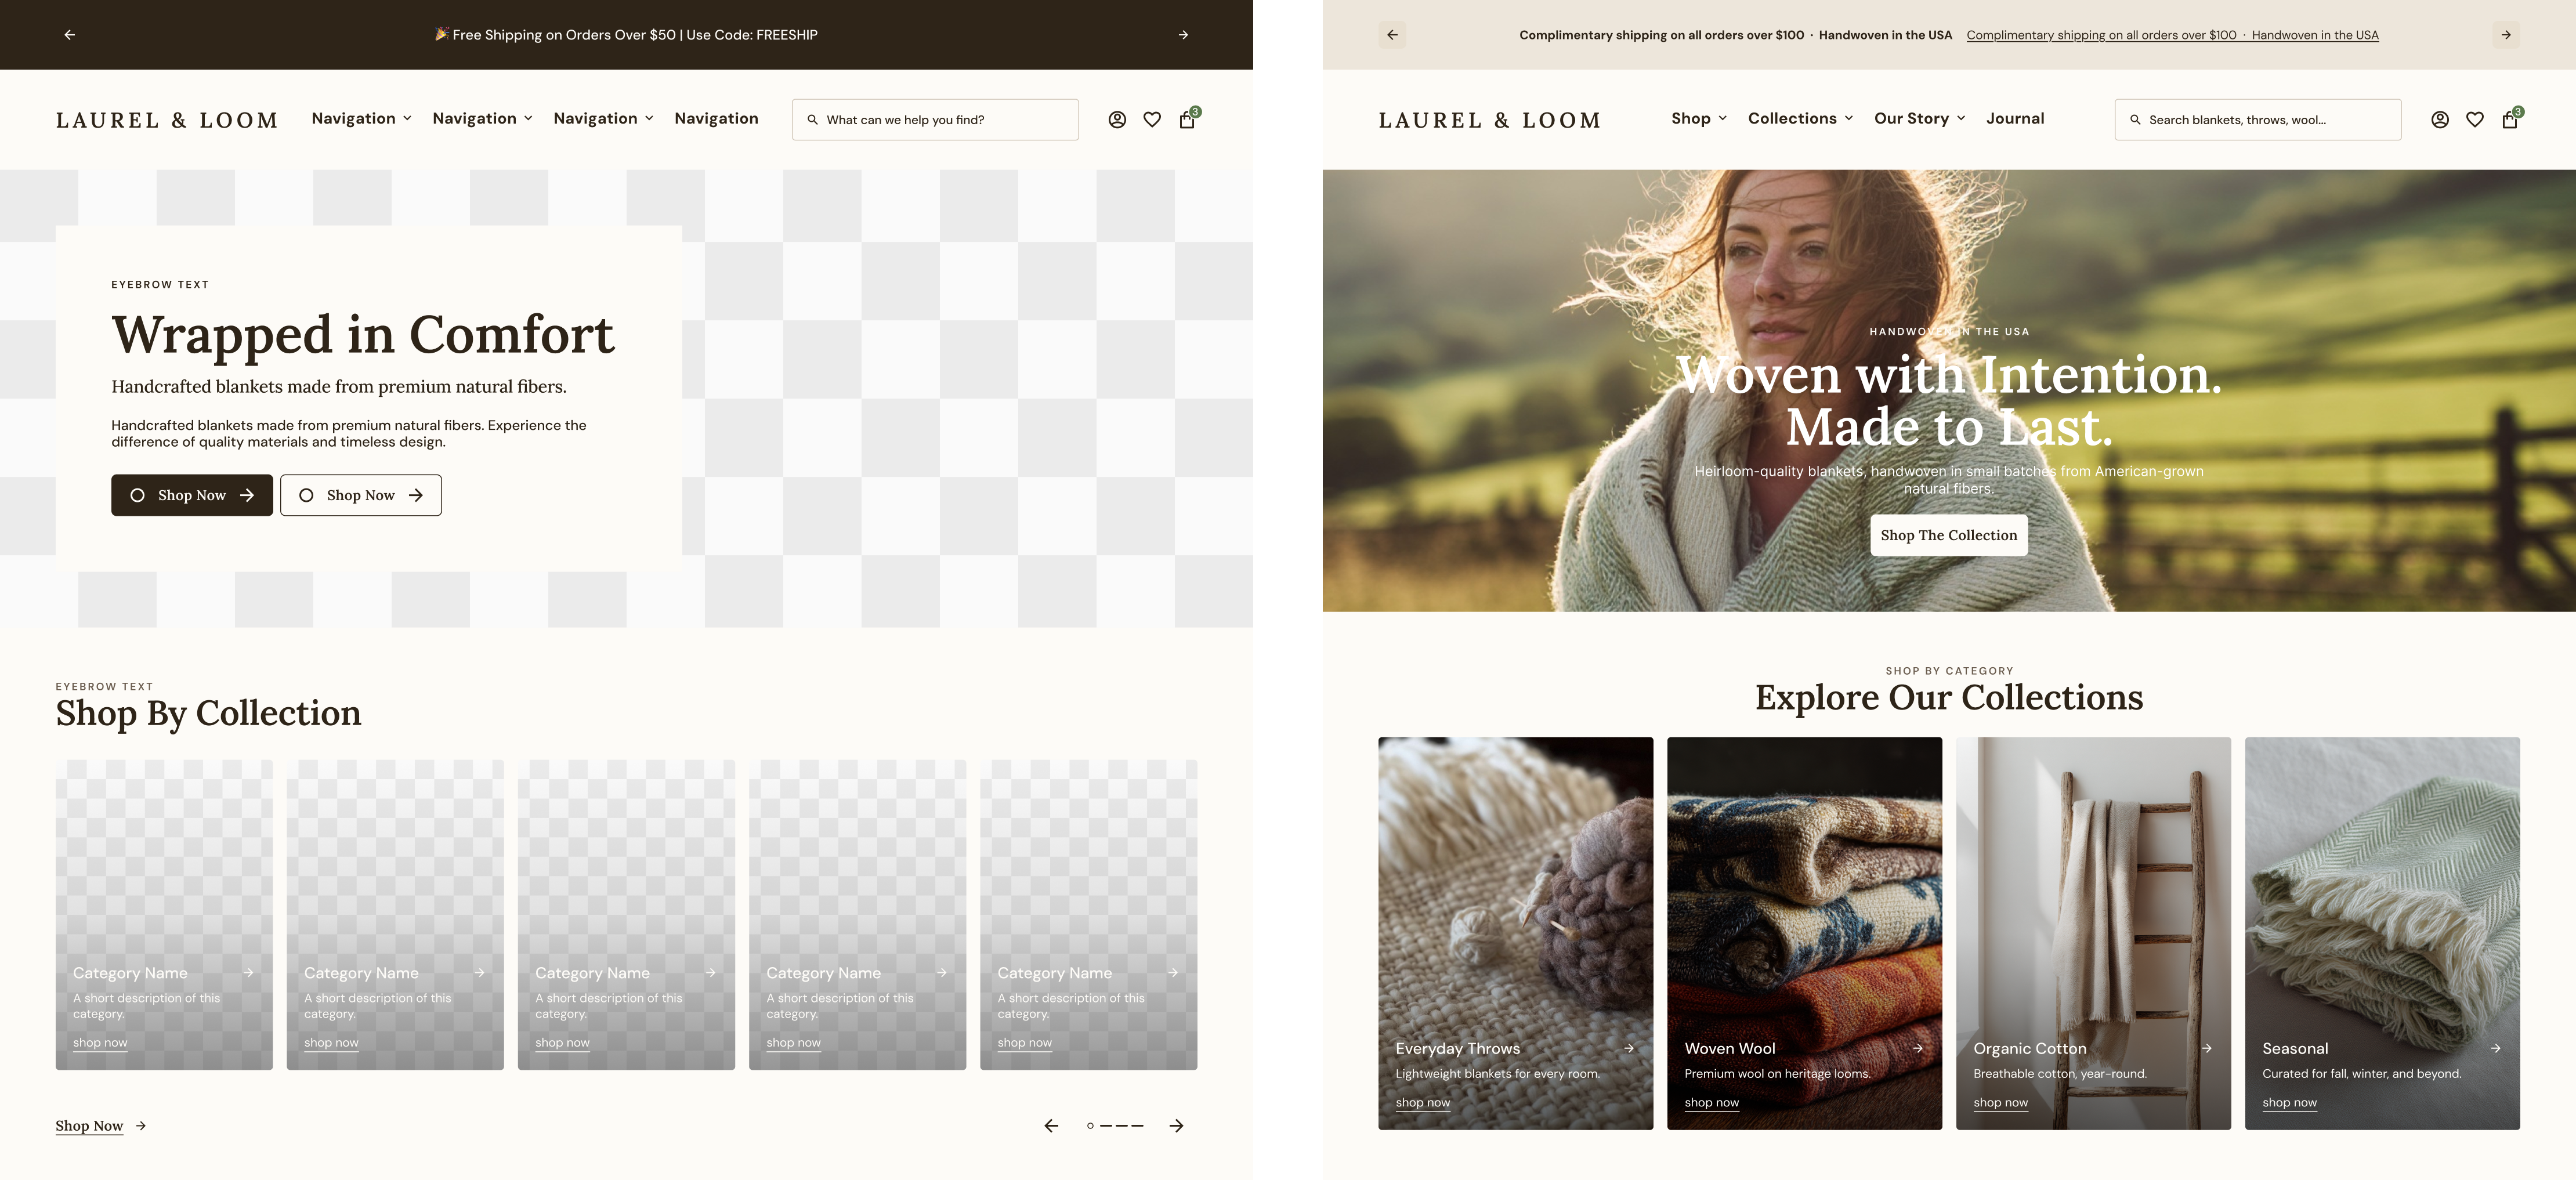Expand the Shop navigation dropdown
The width and height of the screenshot is (2576, 1180).
[x=1698, y=118]
